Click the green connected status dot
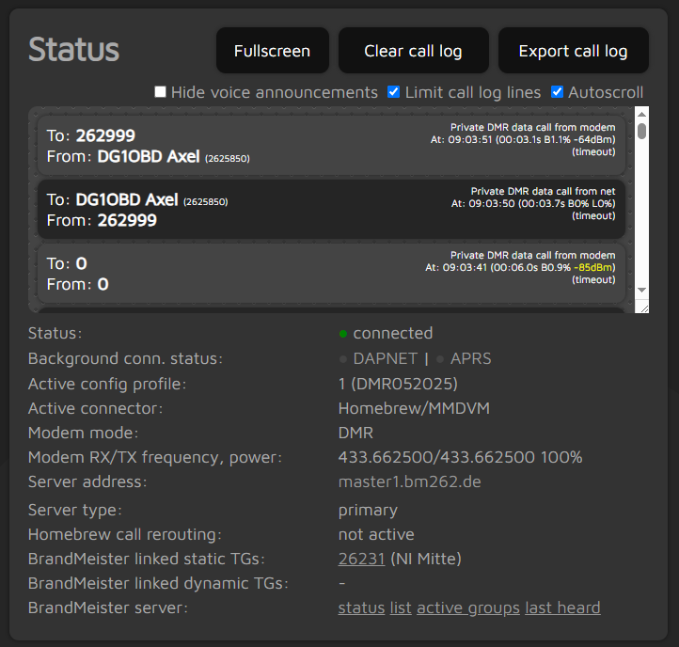 343,334
